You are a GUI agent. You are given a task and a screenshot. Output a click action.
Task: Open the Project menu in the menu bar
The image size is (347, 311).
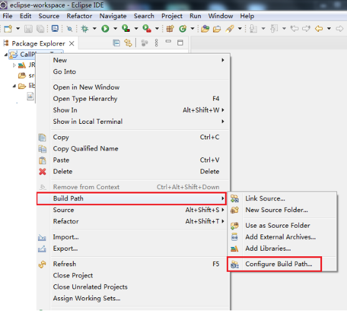(x=172, y=16)
